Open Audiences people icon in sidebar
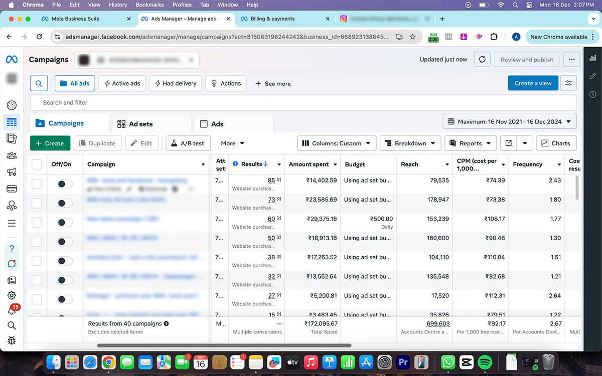This screenshot has width=602, height=376. click(x=12, y=155)
